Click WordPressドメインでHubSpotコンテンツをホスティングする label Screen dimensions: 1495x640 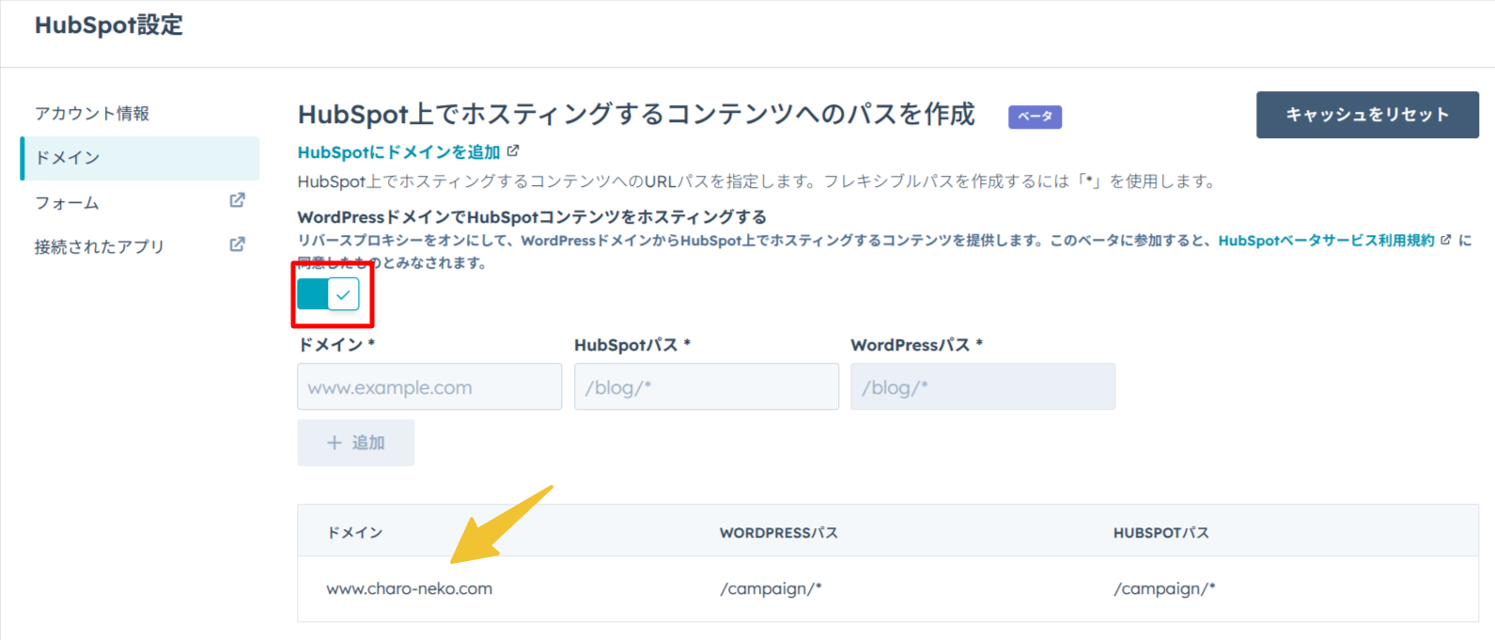click(x=532, y=217)
